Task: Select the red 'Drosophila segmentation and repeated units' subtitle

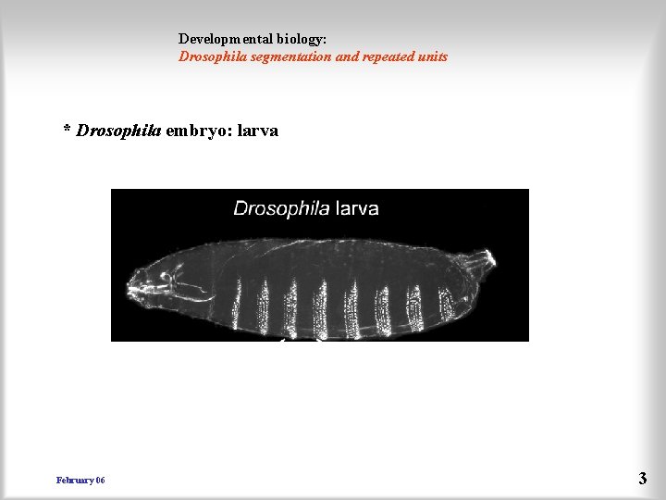Action: coord(313,57)
